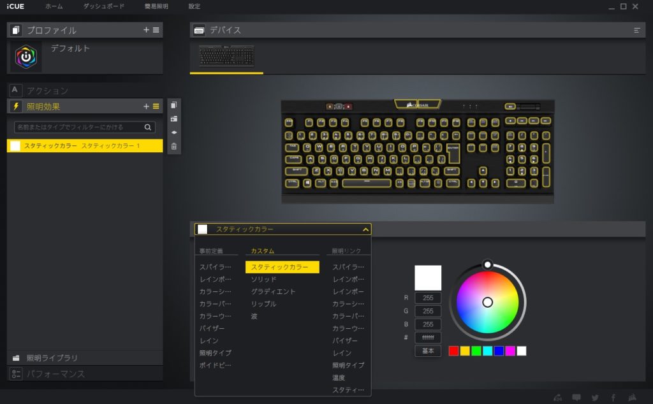This screenshot has height=404, width=653.
Task: Click the R value input field
Action: [428, 298]
